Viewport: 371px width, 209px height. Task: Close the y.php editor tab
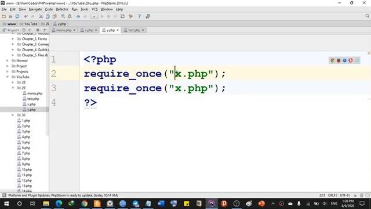pos(118,30)
